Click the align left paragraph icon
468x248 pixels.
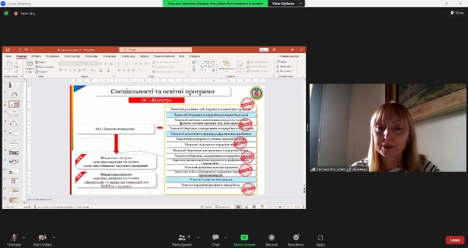[119, 70]
